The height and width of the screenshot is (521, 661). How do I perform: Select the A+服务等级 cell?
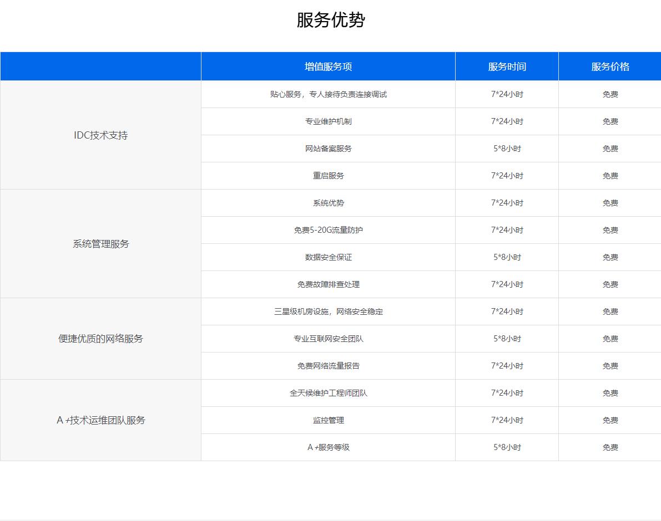tap(328, 447)
